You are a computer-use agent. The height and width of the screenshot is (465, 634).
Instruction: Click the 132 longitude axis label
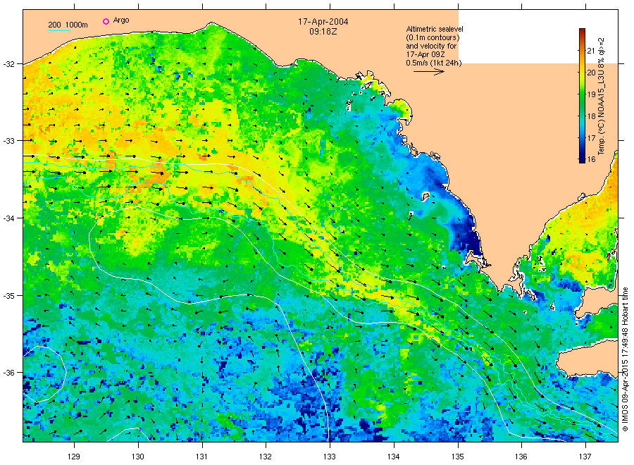[x=266, y=457]
